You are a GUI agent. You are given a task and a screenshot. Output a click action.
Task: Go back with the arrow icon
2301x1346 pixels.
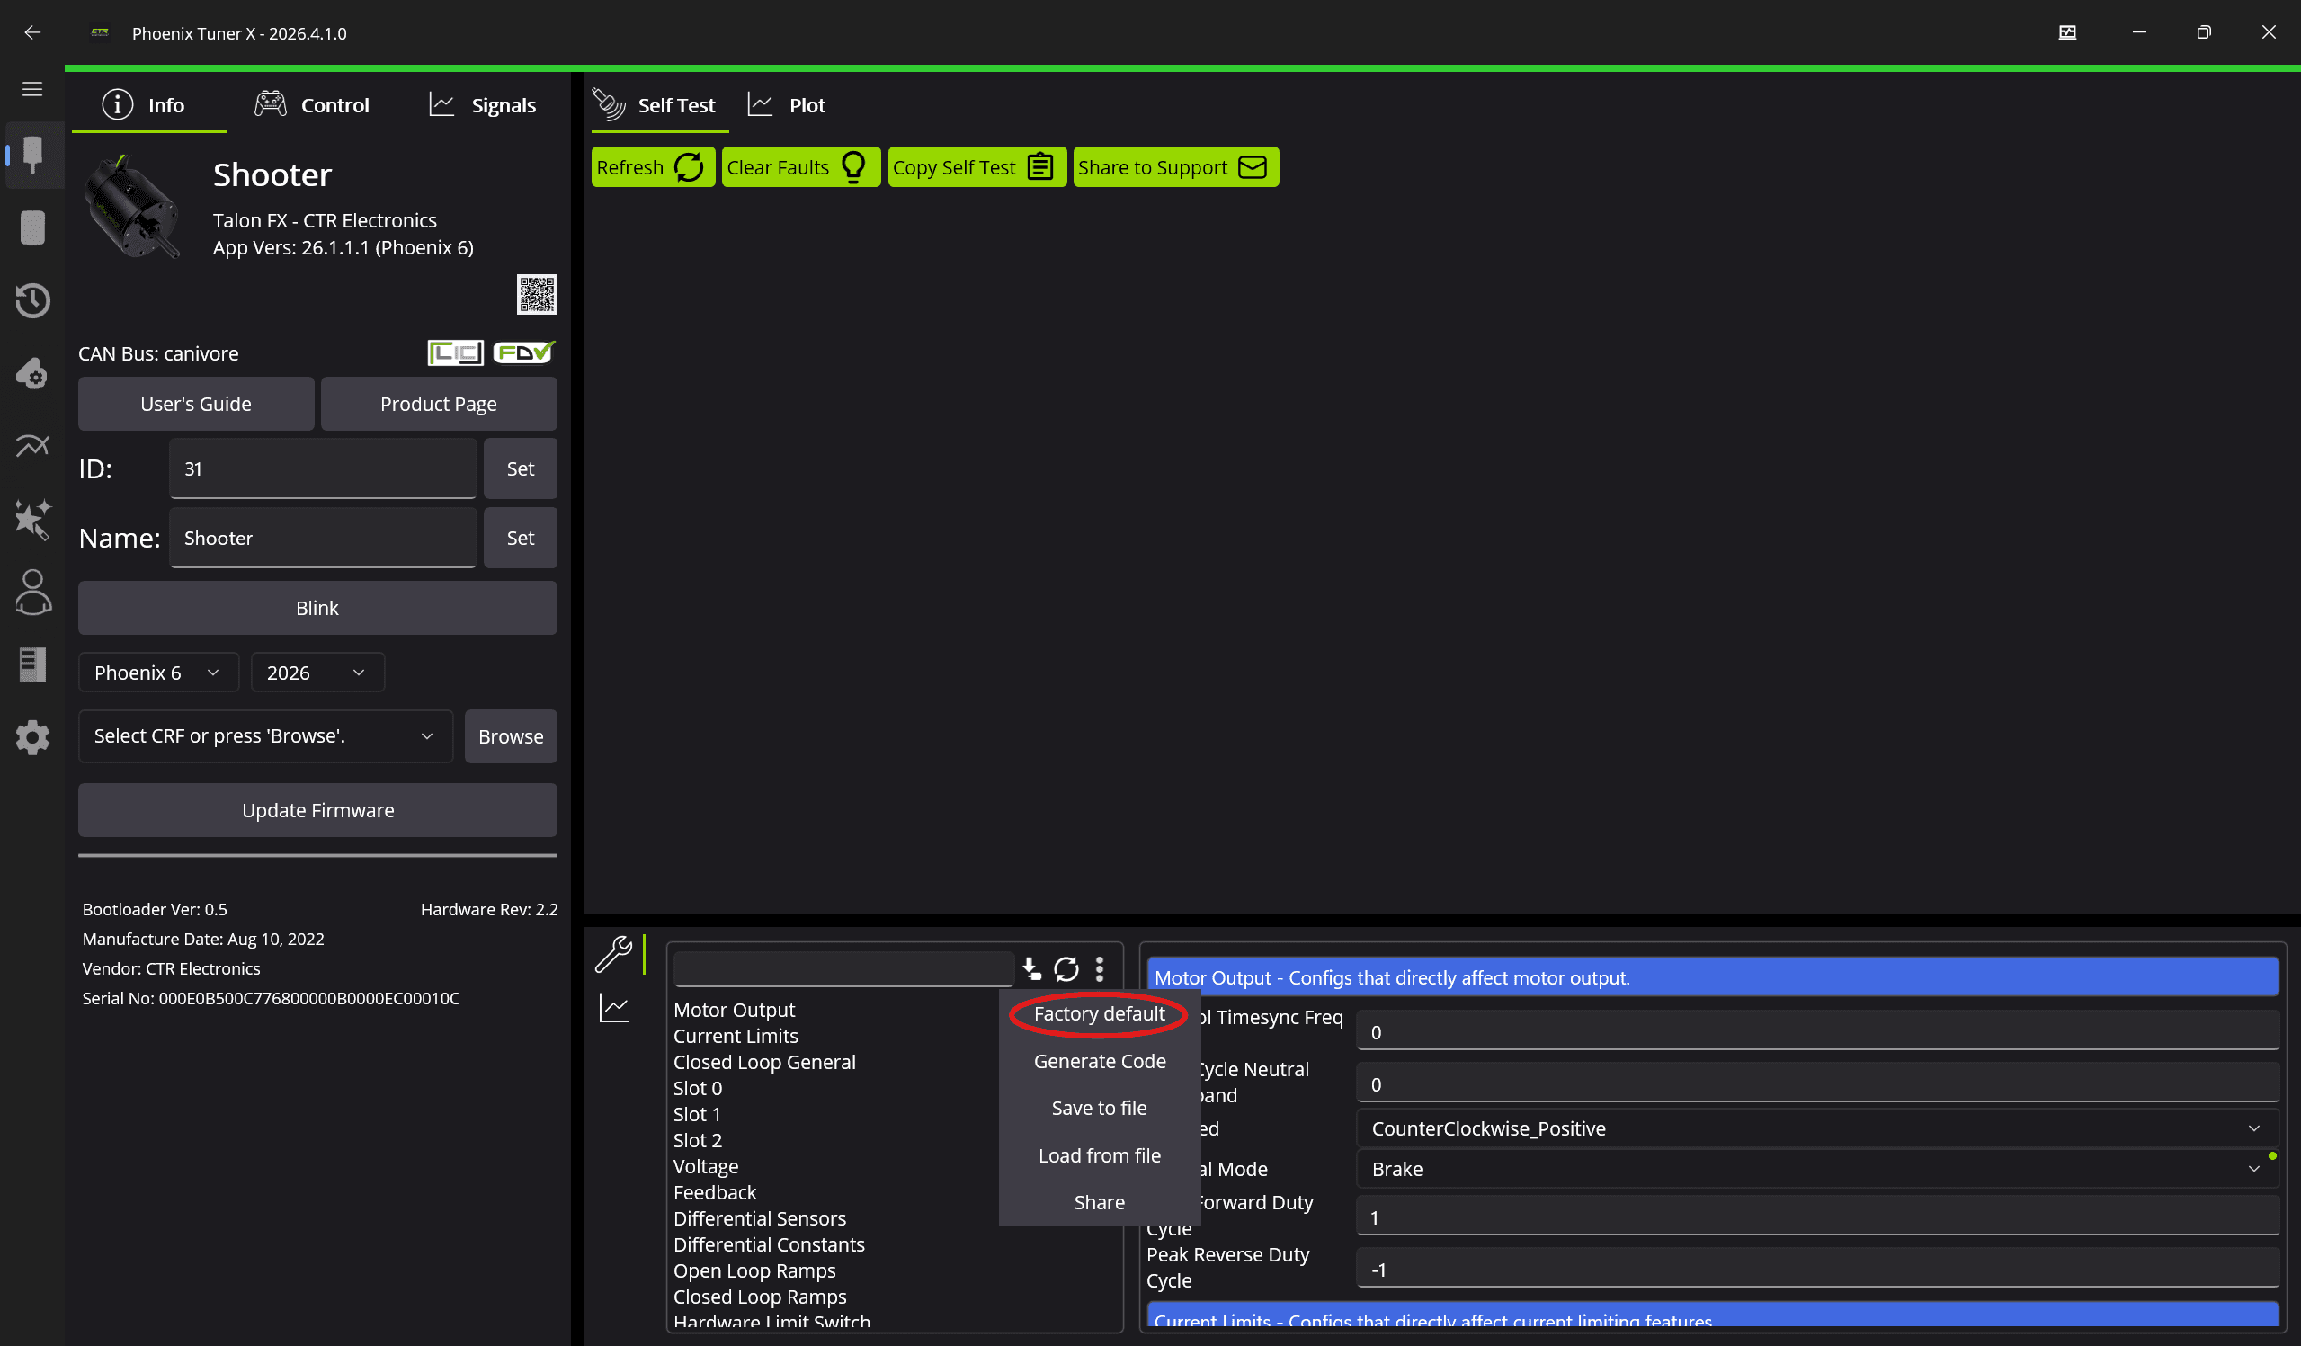pyautogui.click(x=32, y=33)
